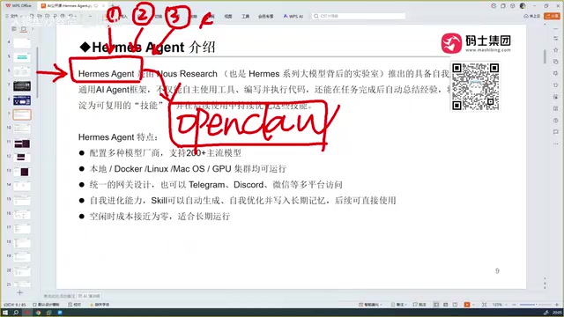This screenshot has height=317, width=564.
Task: Click the 智能美化 status bar button
Action: 370,305
